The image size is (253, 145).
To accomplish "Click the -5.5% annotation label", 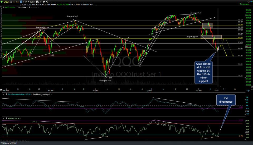I will [52, 55].
